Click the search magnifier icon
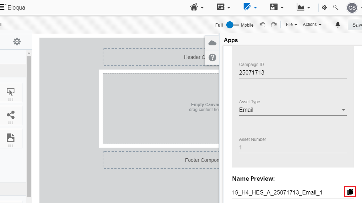The image size is (362, 203). pos(336,7)
